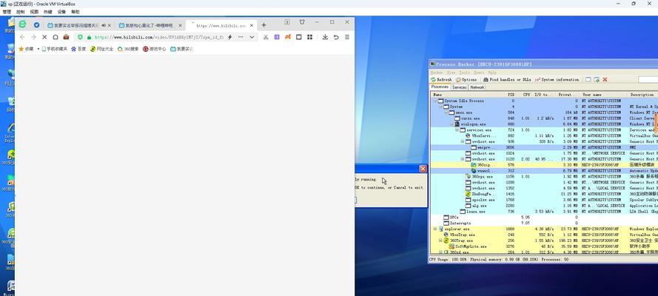Open the 手机收藏夹 bookmark
Image resolution: width=658 pixels, height=296 pixels.
[x=54, y=49]
